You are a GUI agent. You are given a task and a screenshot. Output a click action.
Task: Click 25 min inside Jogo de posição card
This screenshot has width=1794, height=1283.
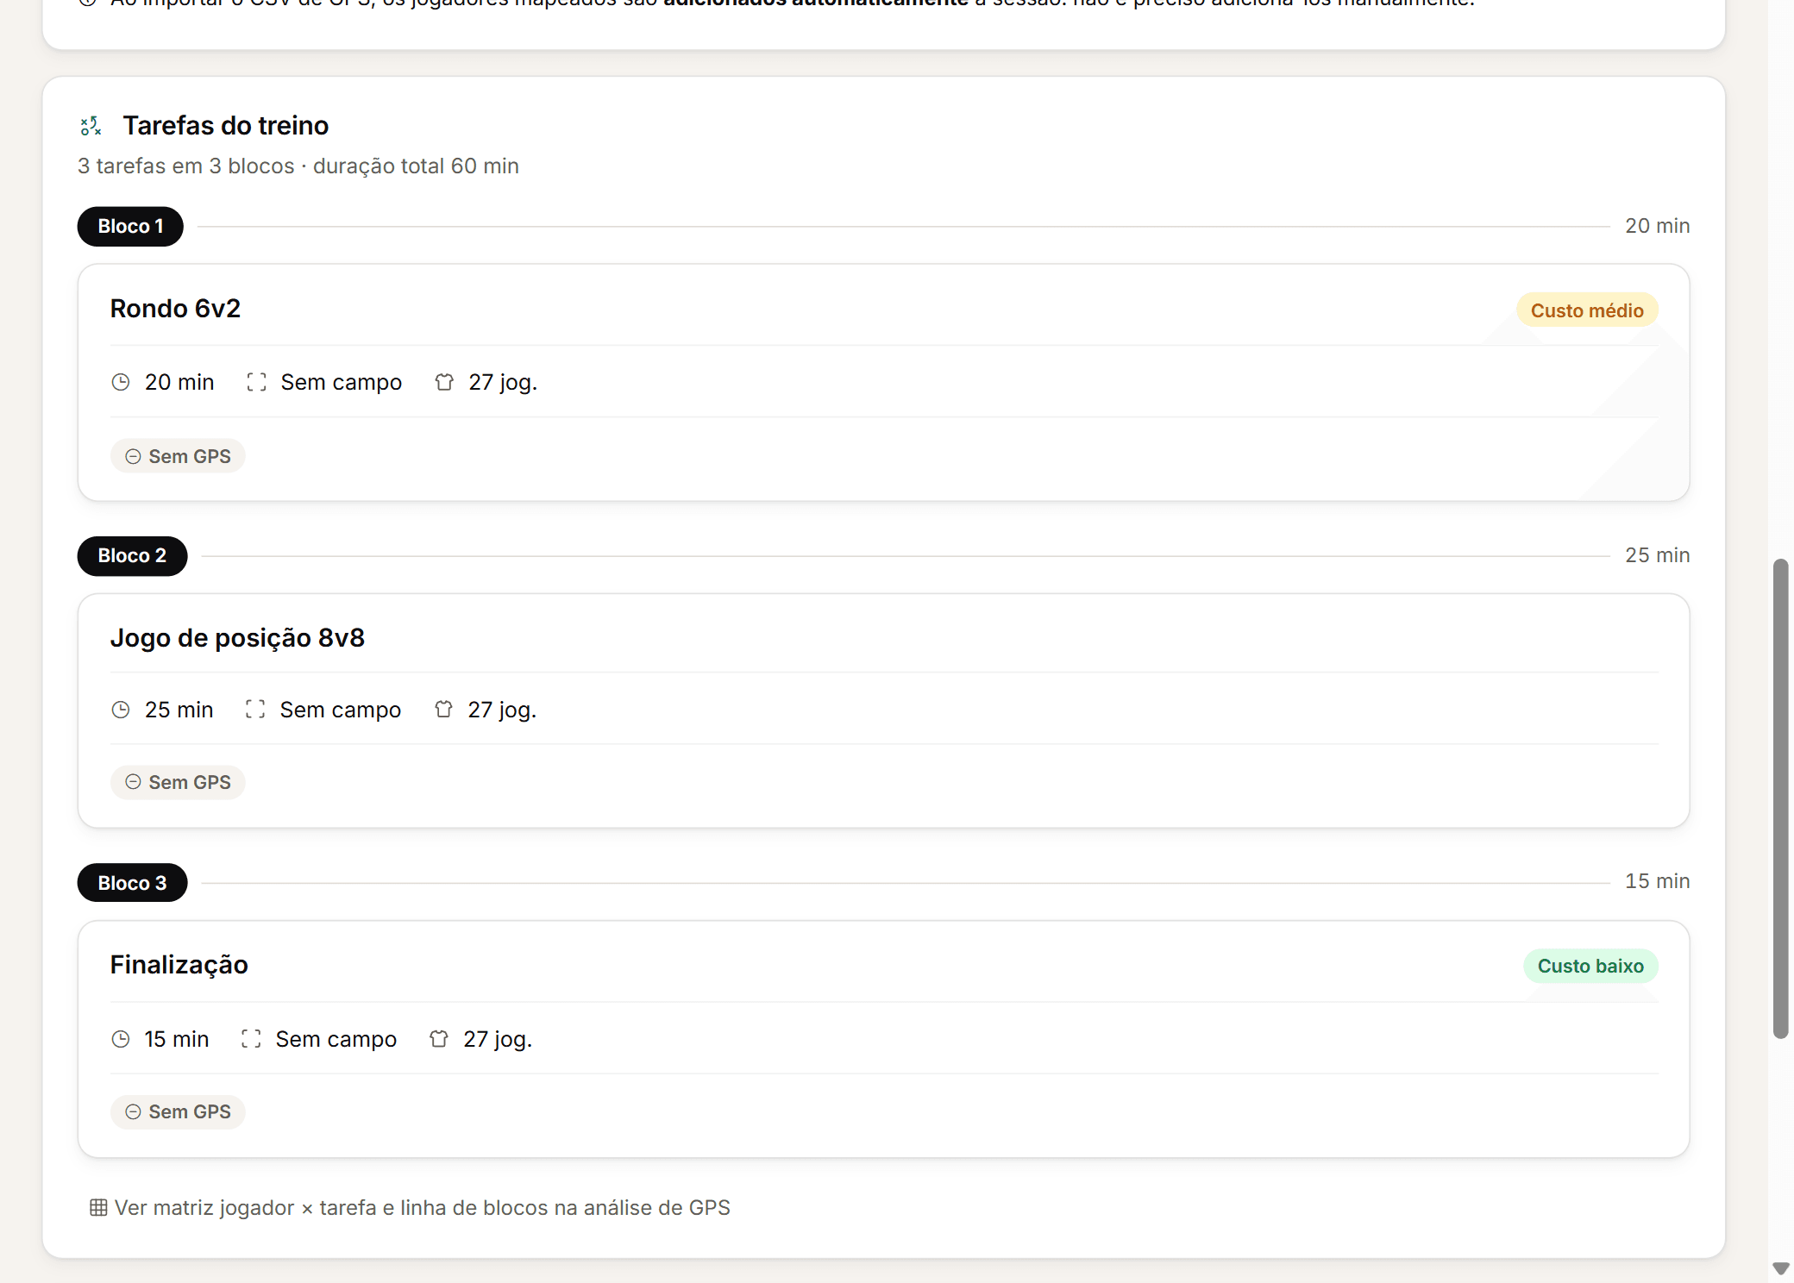179,710
